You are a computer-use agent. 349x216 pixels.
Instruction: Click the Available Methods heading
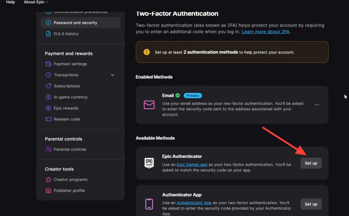click(x=155, y=138)
